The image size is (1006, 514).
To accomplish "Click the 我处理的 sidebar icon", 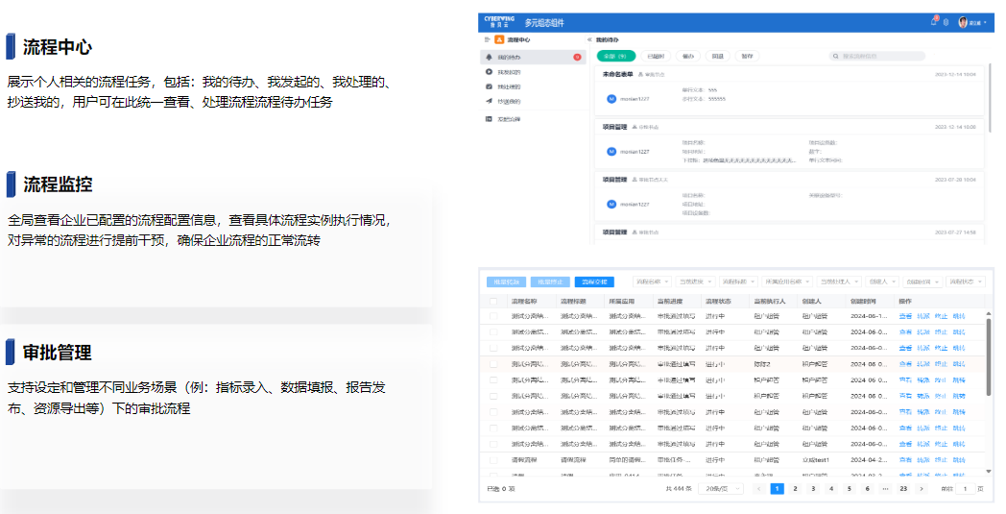I will click(x=490, y=86).
